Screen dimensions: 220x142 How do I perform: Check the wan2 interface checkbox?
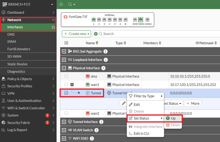pos(66,113)
